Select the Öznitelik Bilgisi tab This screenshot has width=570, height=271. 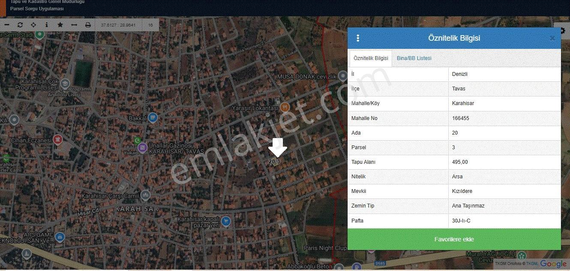tap(371, 58)
